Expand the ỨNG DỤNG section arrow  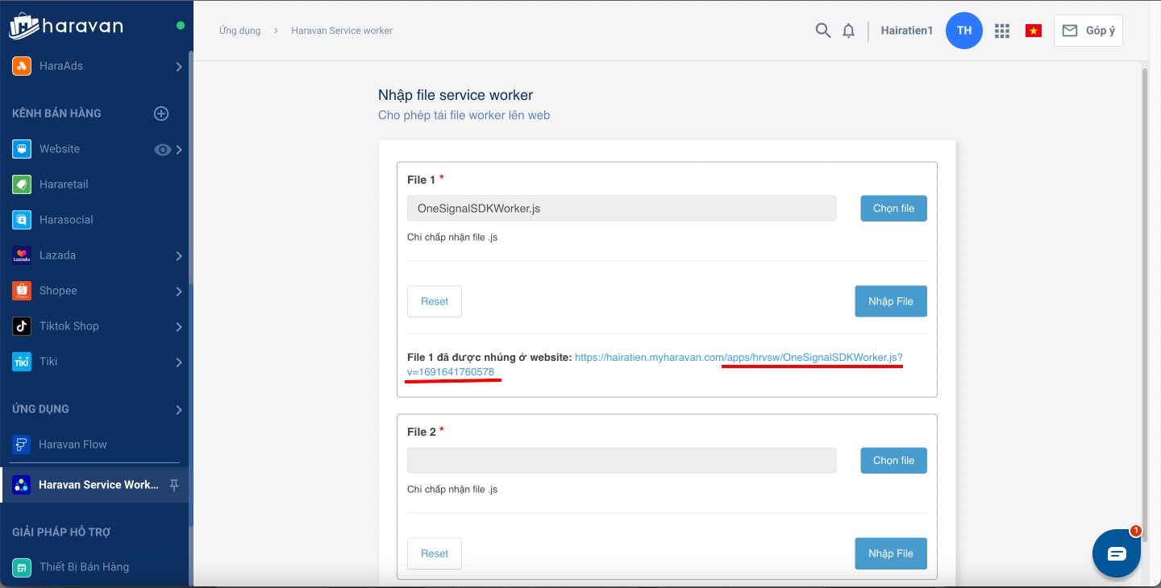coord(179,410)
